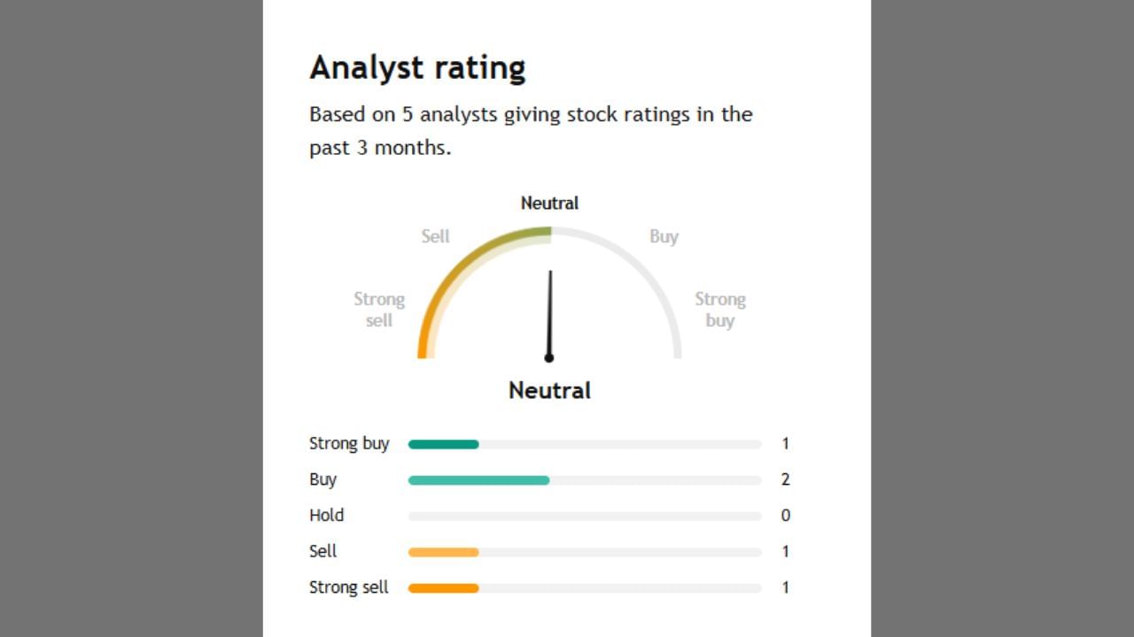Click the "Strong sell" label in the ratings list
The height and width of the screenshot is (637, 1134).
[x=349, y=587]
